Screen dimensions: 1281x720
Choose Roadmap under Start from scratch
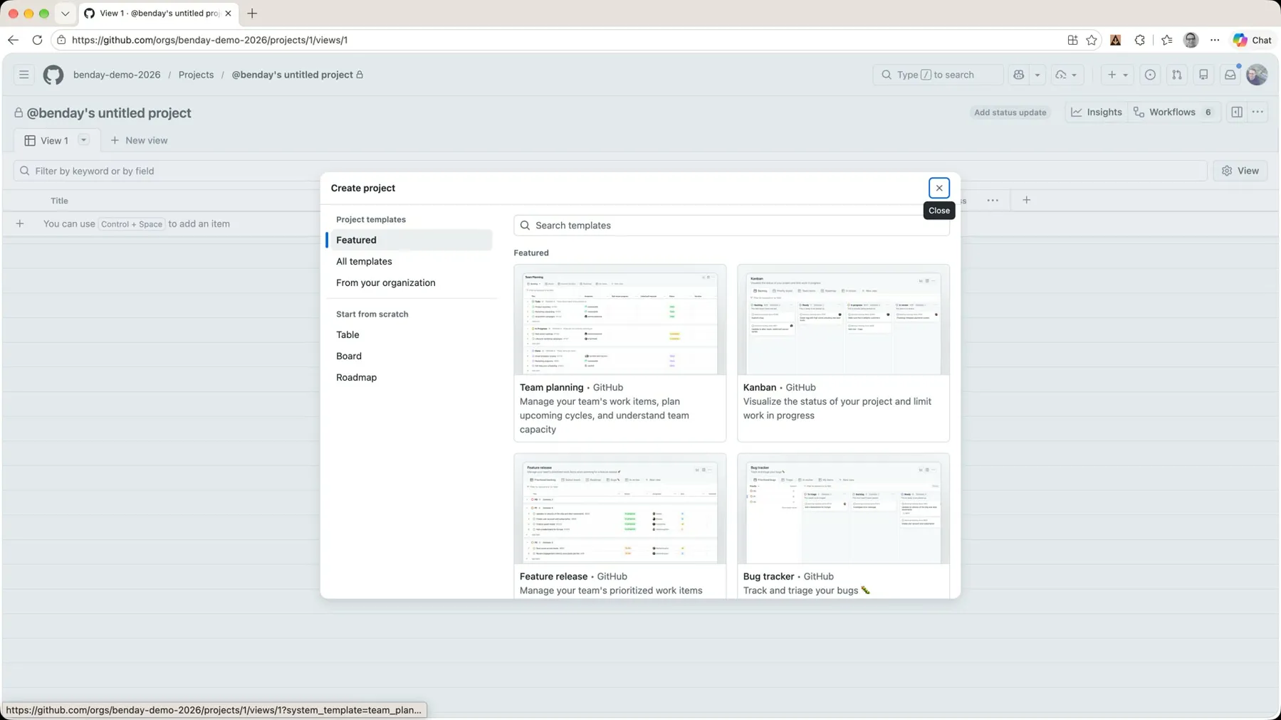pyautogui.click(x=411, y=378)
